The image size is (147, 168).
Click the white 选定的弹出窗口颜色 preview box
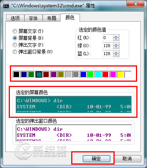pyautogui.click(x=73, y=133)
